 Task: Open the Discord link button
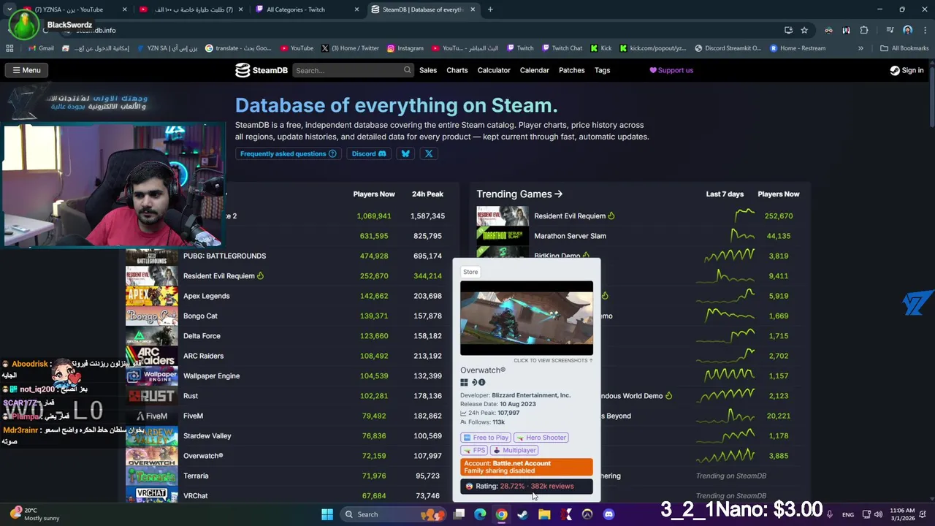(x=369, y=153)
